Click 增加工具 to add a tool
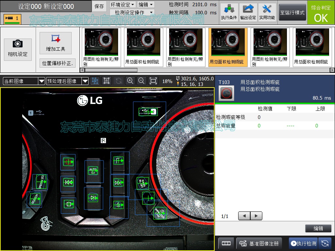The width and height of the screenshot is (335, 251). (56, 43)
